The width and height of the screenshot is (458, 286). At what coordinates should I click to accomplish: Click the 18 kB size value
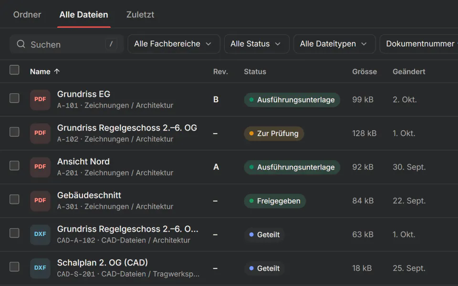[362, 268]
